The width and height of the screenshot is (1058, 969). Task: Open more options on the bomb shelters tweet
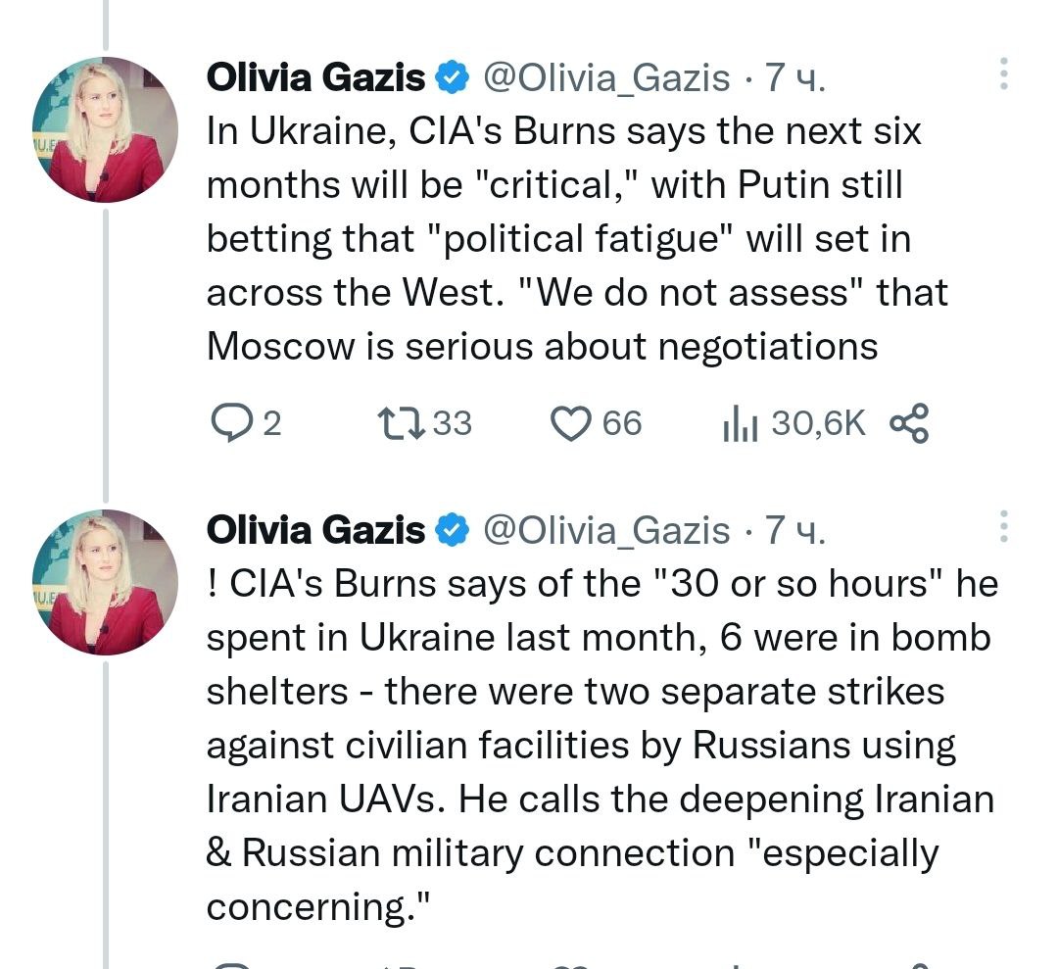tap(1003, 526)
